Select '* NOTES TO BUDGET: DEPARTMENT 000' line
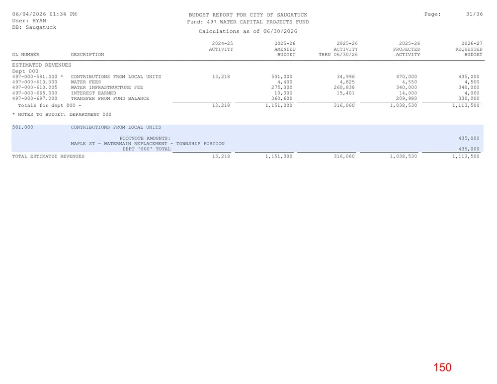Screen dimensions: 497x384 (62, 114)
